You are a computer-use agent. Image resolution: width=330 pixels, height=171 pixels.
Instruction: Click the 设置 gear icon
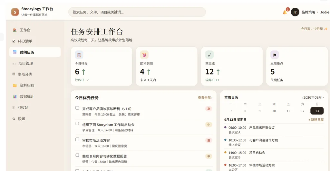pos(14,119)
